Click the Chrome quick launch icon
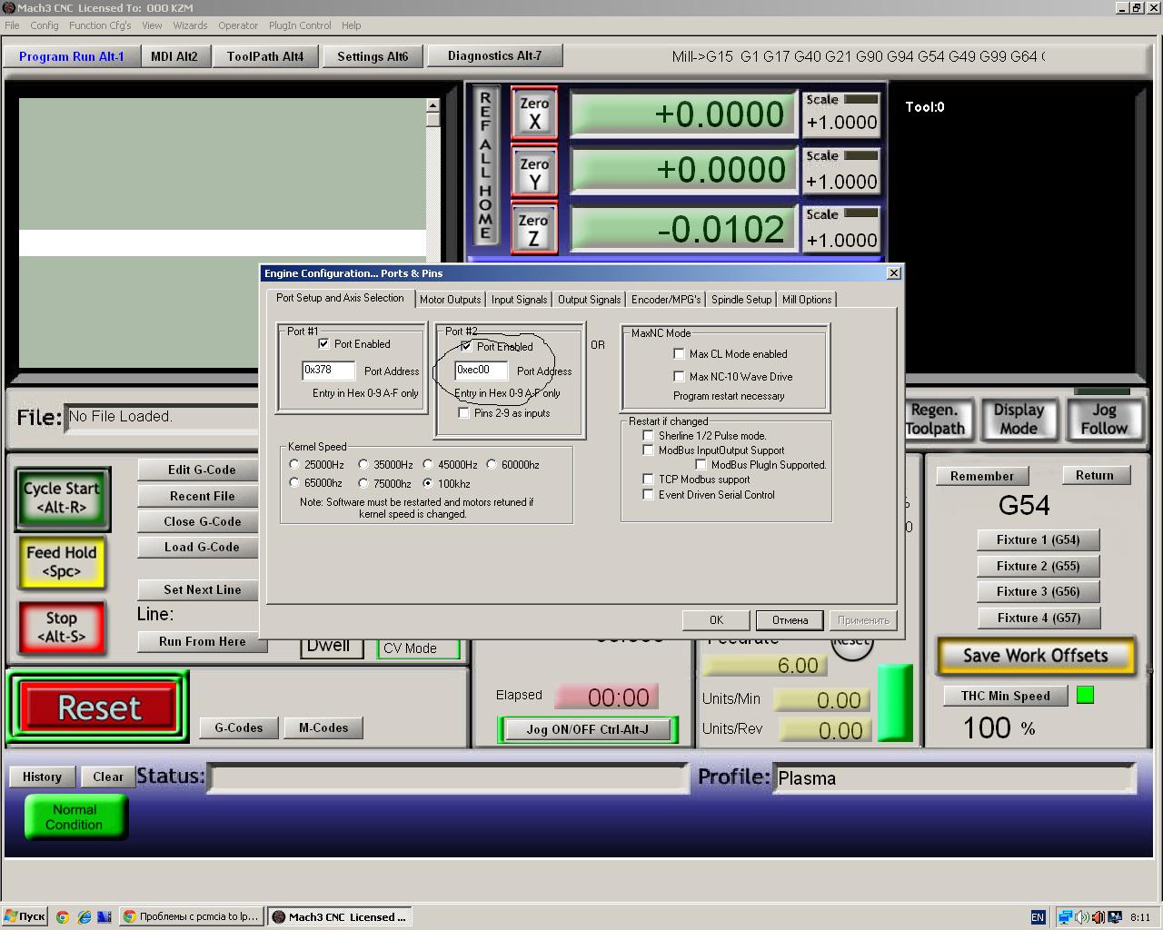Viewport: 1163px width, 930px height. pyautogui.click(x=63, y=916)
